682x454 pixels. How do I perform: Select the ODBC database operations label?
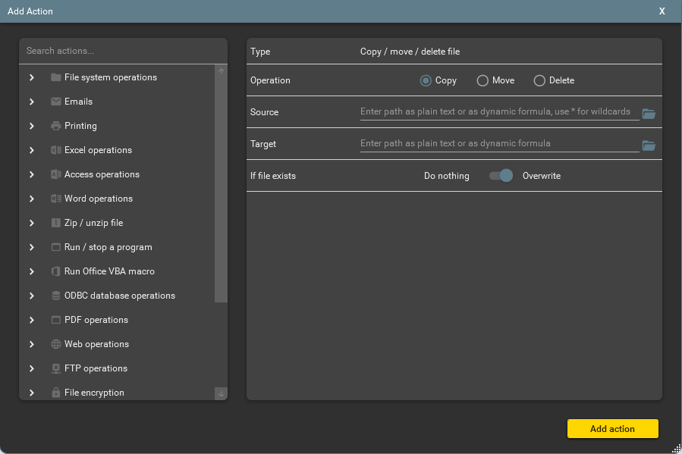tap(120, 296)
